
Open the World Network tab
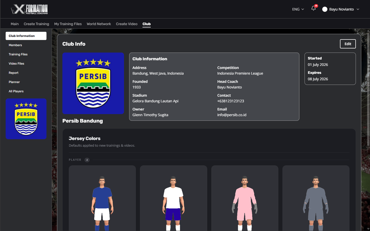99,24
